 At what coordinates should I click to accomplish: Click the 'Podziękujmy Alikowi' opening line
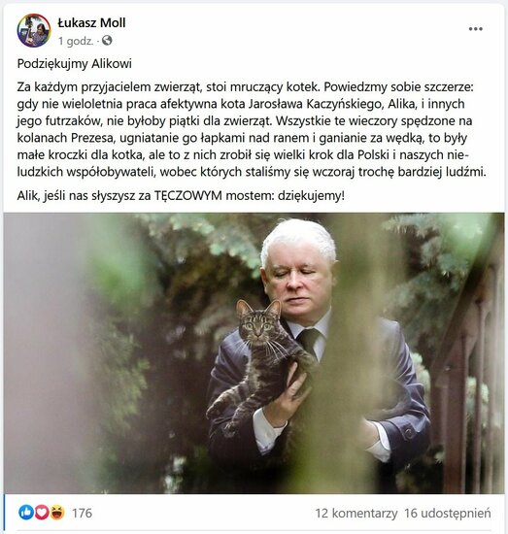tap(74, 64)
